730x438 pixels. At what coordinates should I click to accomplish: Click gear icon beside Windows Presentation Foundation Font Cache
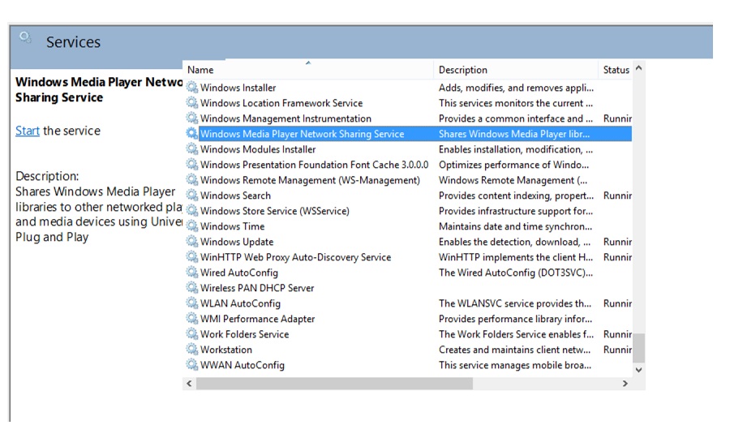pos(191,164)
